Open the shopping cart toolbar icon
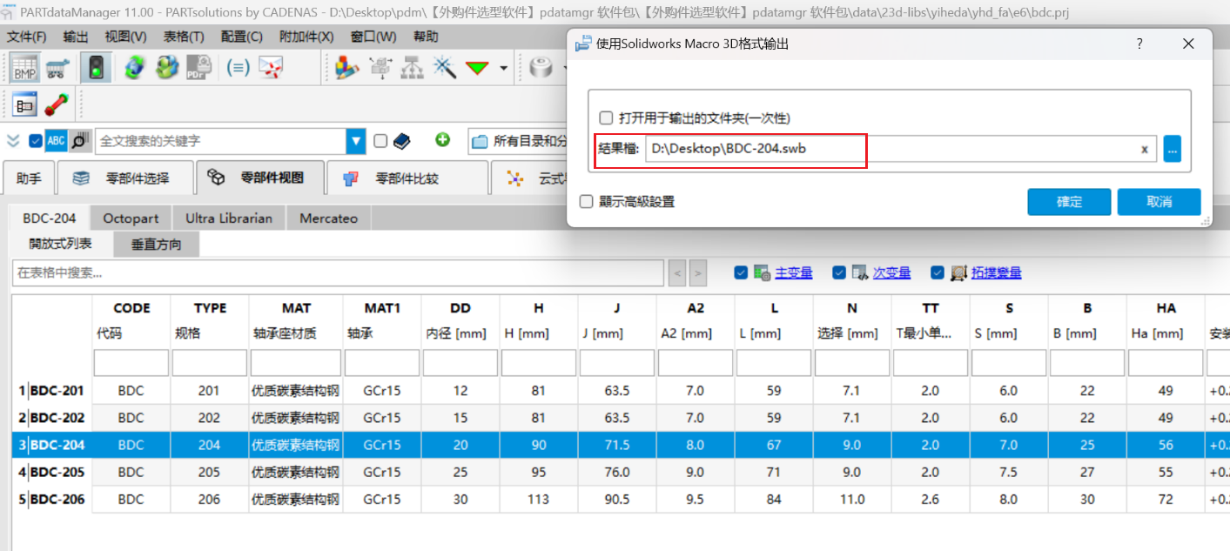The image size is (1230, 551). tap(57, 68)
